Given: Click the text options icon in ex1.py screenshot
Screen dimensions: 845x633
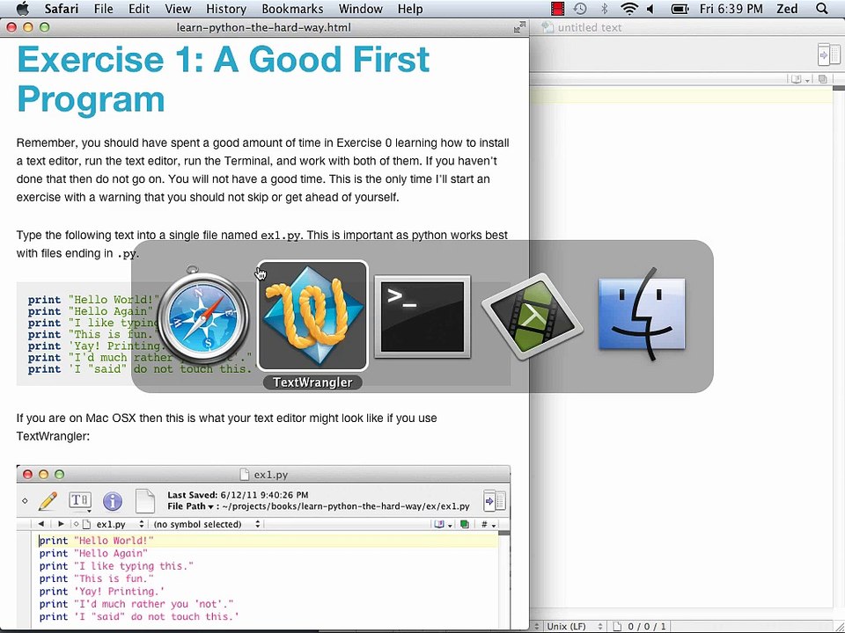Looking at the screenshot, I should 79,501.
